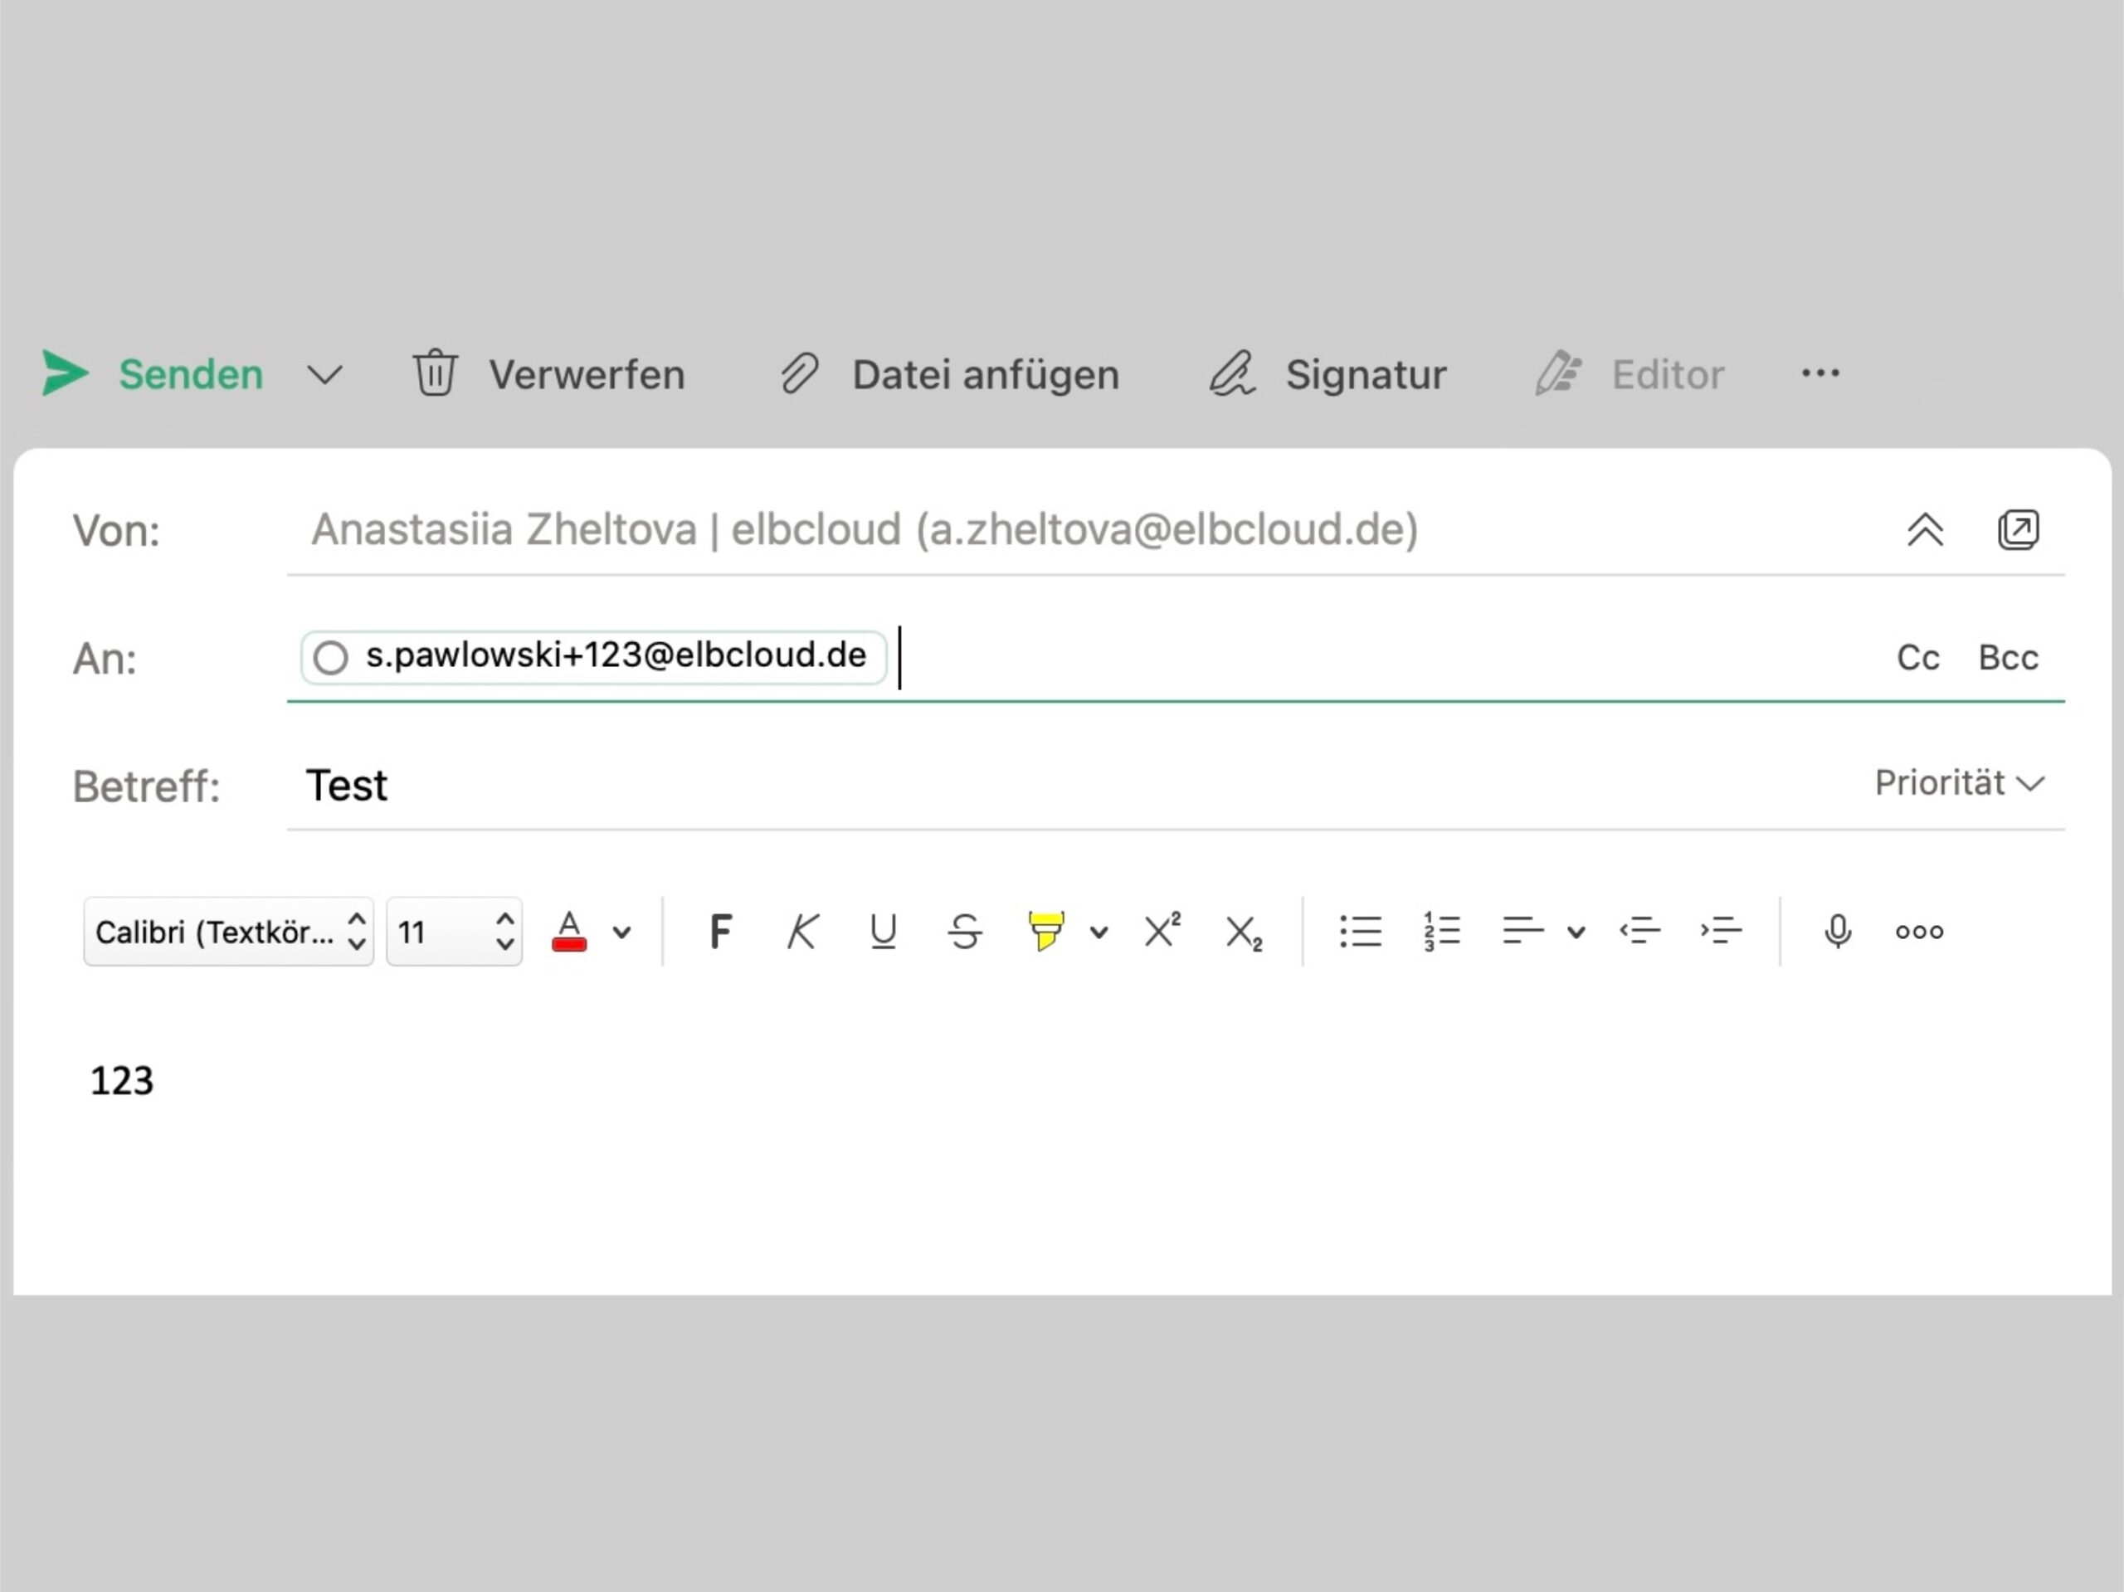Viewport: 2124px width, 1592px height.
Task: Click the dictation microphone icon
Action: pos(1837,932)
